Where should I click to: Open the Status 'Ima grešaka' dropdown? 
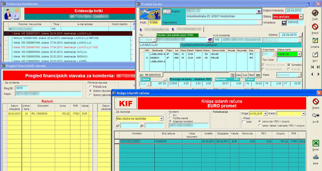(301, 17)
